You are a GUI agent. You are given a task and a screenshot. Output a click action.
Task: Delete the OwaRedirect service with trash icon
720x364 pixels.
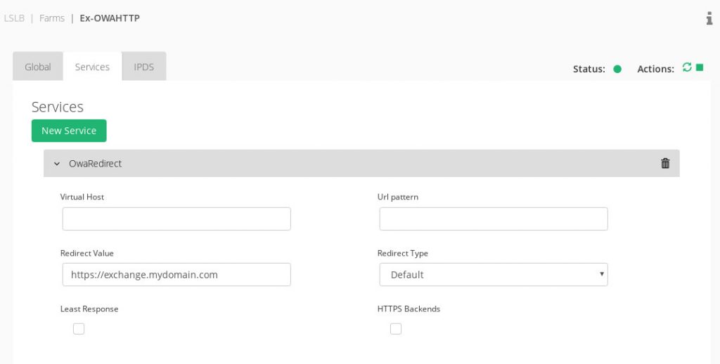coord(665,163)
